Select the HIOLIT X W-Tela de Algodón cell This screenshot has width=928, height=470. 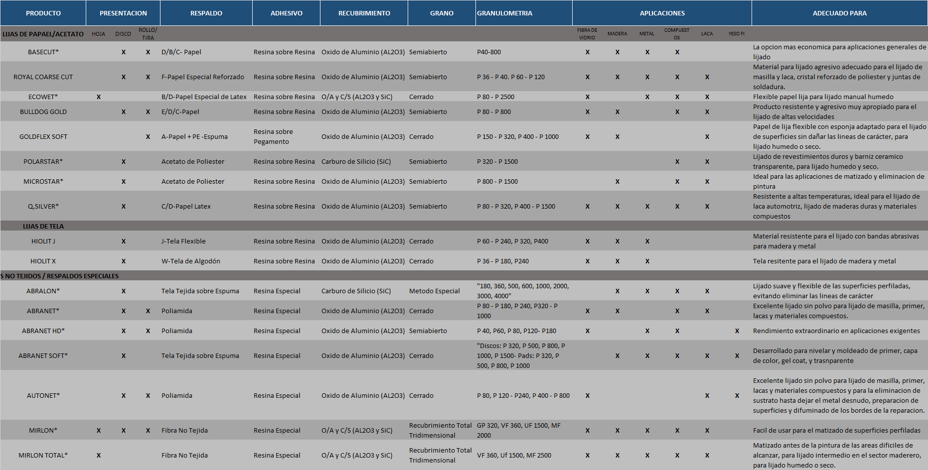coord(191,261)
